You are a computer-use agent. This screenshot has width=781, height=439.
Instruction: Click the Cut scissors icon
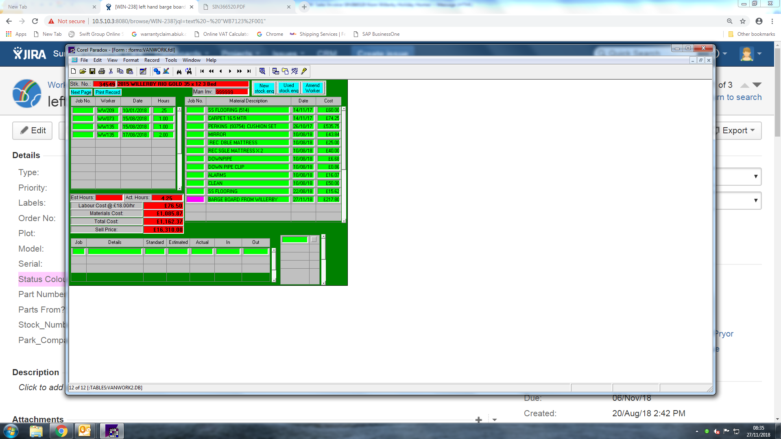click(111, 71)
